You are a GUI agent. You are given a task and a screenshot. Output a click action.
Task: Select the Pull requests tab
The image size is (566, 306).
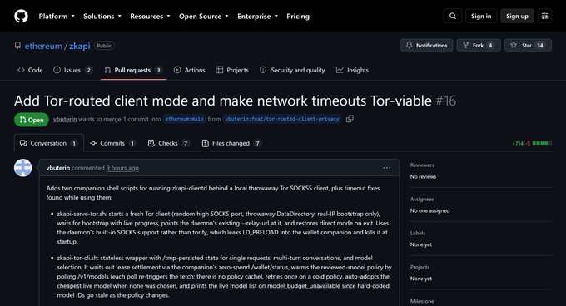click(133, 70)
